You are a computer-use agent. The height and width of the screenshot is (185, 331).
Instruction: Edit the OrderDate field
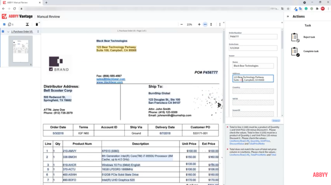[x=253, y=48]
